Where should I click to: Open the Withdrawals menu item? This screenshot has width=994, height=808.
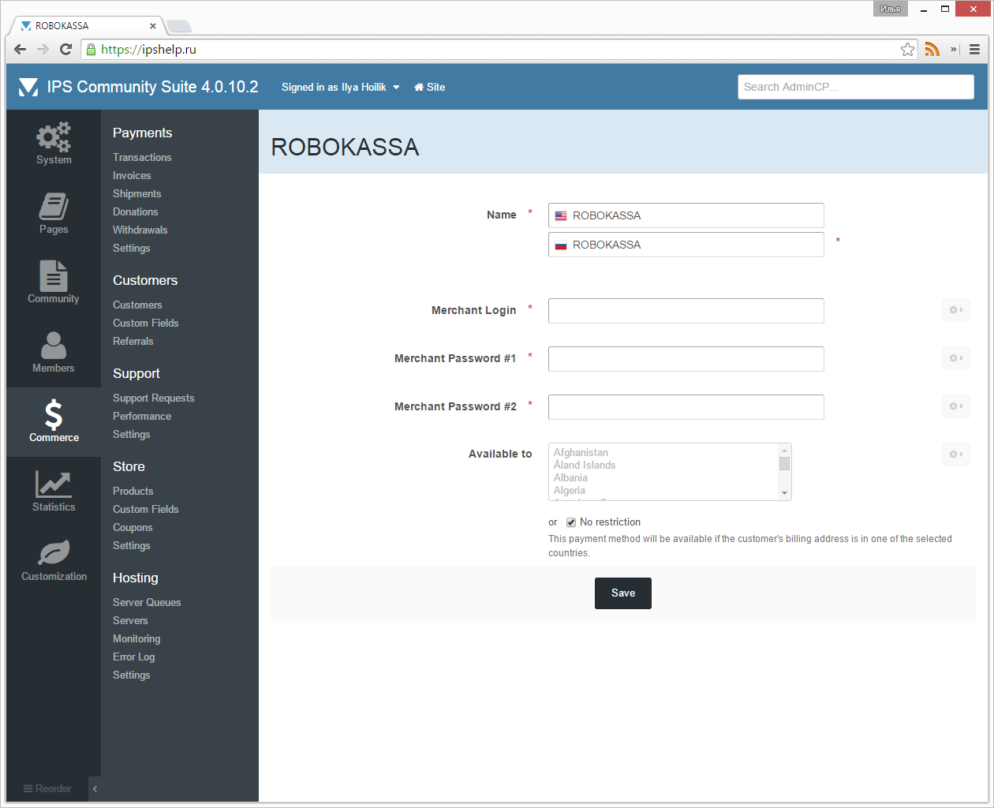pos(140,230)
